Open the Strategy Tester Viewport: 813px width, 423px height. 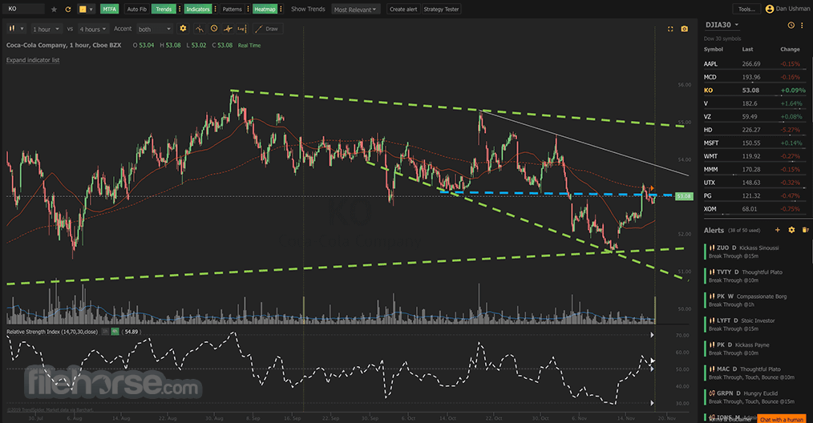tap(441, 10)
